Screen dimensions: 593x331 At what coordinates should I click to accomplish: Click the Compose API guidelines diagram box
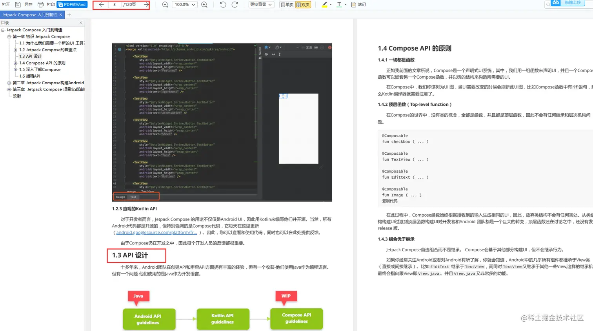296,318
